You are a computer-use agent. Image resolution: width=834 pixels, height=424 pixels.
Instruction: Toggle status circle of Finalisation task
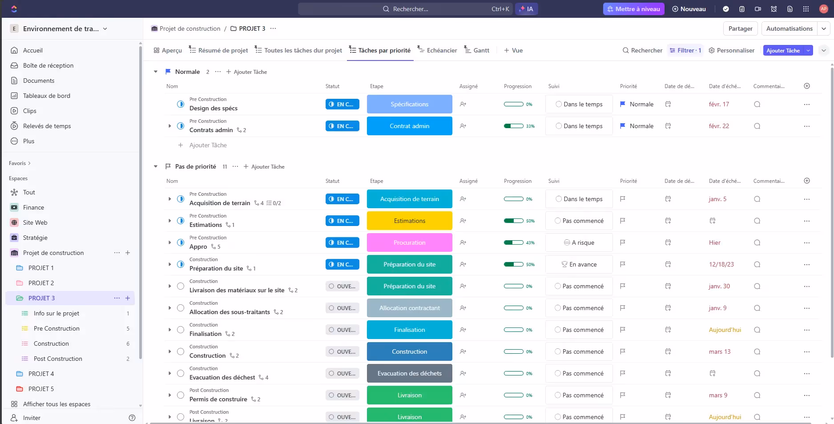181,330
